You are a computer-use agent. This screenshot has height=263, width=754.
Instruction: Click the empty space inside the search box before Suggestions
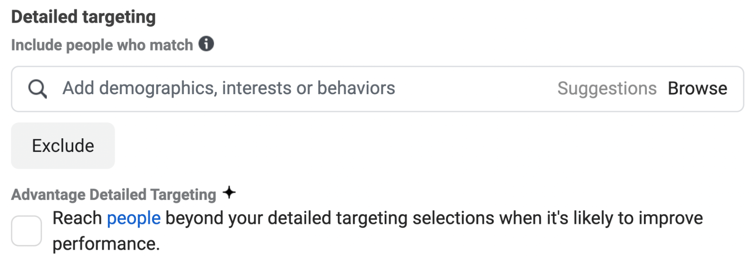[475, 89]
